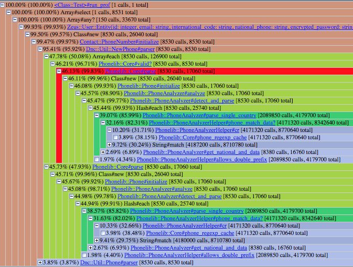Collapse the top-level run_prof node

[2, 5]
